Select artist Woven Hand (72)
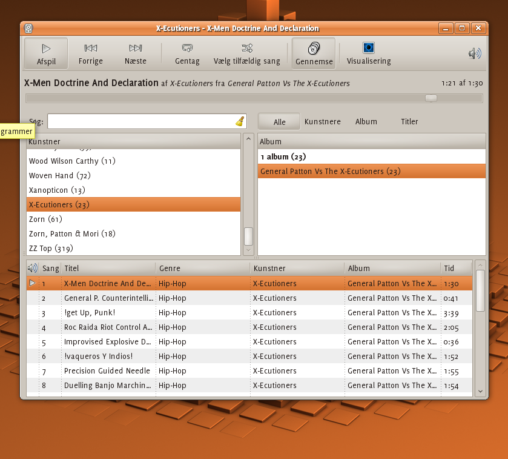 133,175
